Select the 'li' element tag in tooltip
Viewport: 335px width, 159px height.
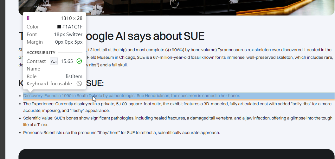28,18
